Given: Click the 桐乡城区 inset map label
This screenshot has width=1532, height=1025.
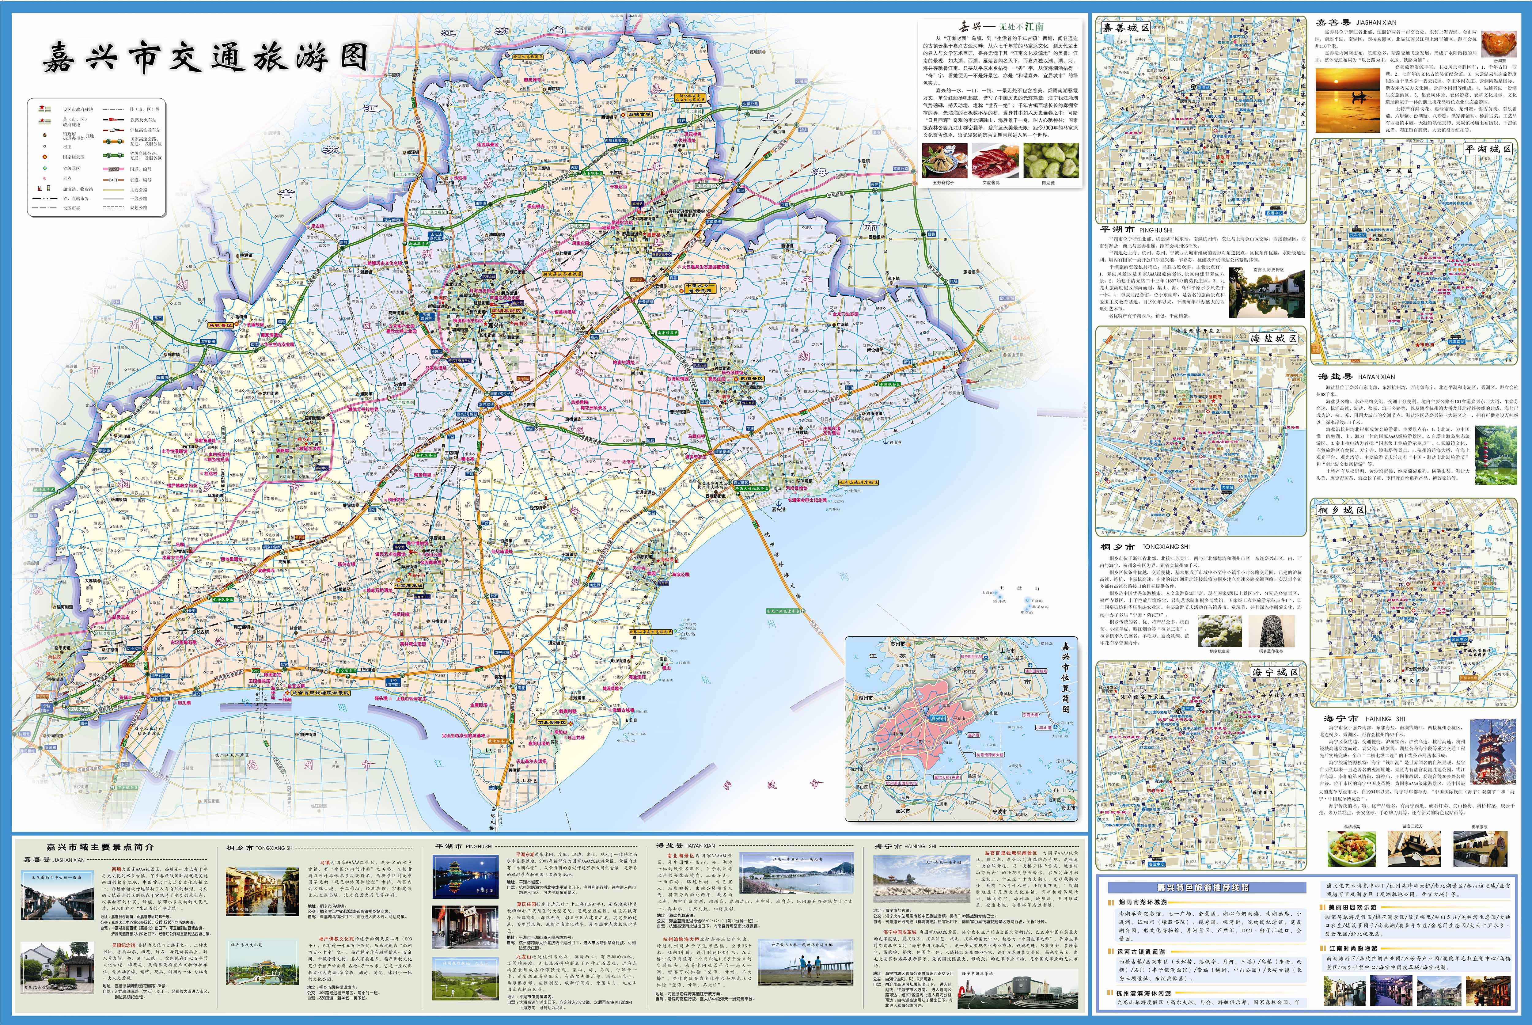Looking at the screenshot, I should point(1340,509).
